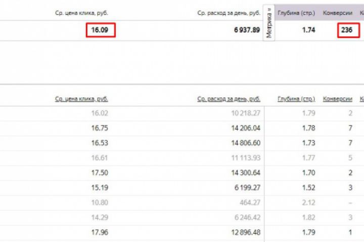Select conversions dash in the 10.80 row
The width and height of the screenshot is (364, 242).
350,203
